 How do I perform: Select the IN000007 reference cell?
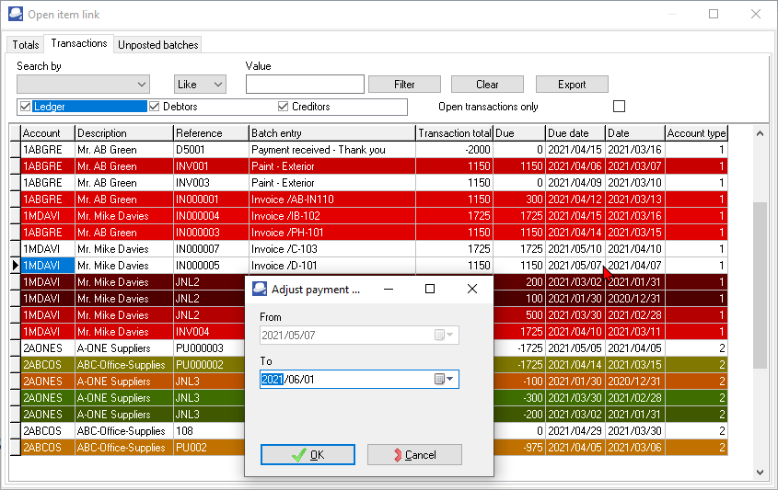[212, 249]
